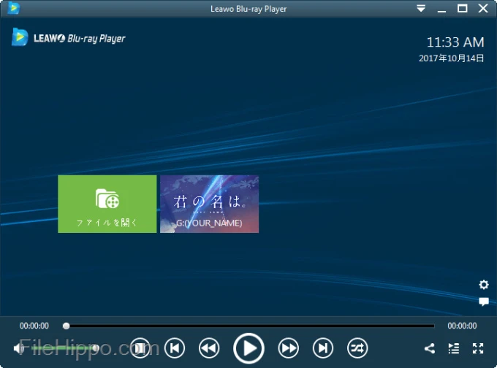Click the share icon
Image resolution: width=497 pixels, height=368 pixels.
point(430,348)
